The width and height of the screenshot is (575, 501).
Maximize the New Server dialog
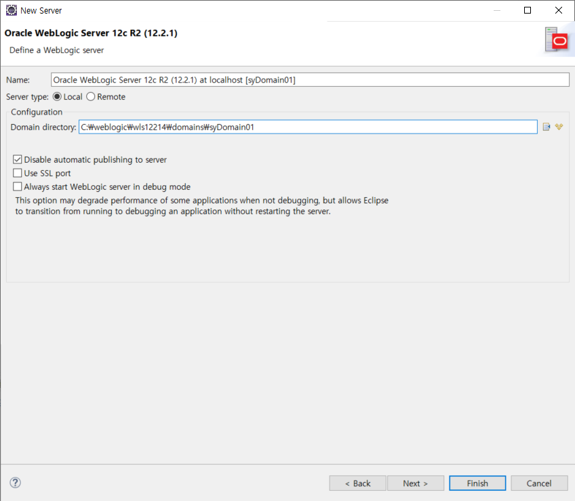pyautogui.click(x=528, y=10)
